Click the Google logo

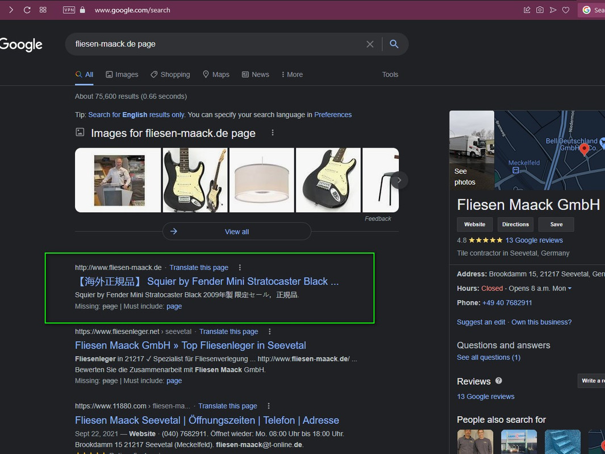tap(21, 45)
